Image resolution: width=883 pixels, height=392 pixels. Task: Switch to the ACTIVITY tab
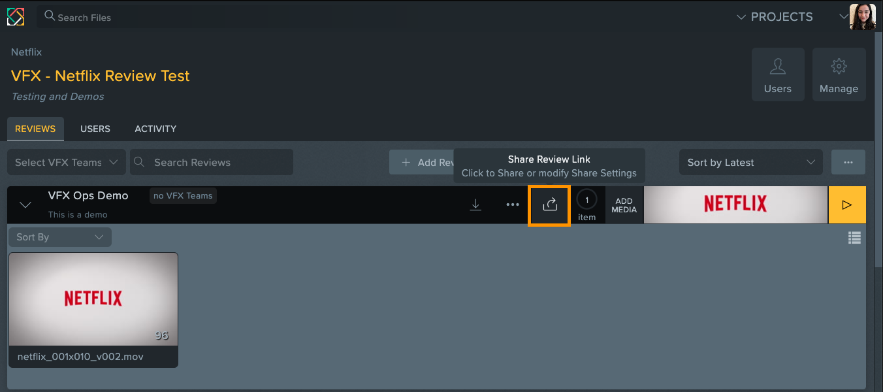pyautogui.click(x=155, y=129)
